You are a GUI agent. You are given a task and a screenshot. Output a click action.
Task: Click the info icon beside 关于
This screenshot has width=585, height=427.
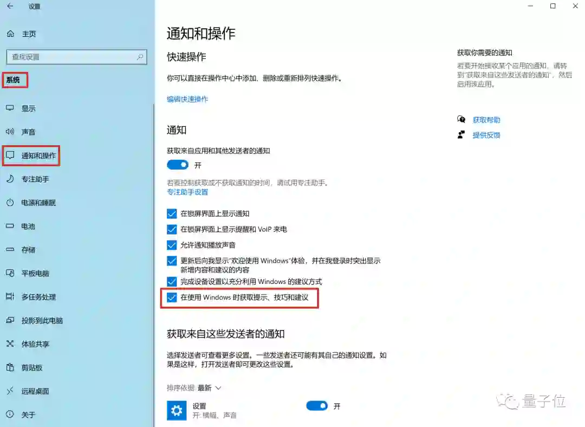pyautogui.click(x=10, y=414)
